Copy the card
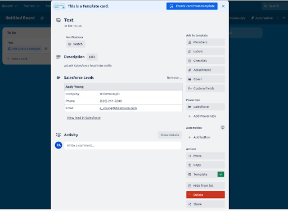Viewport: 288px width, 211px height. click(205, 165)
